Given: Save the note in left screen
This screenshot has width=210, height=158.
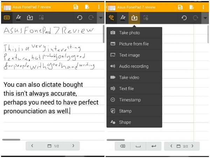Looking at the screenshot, I should click(x=76, y=7).
